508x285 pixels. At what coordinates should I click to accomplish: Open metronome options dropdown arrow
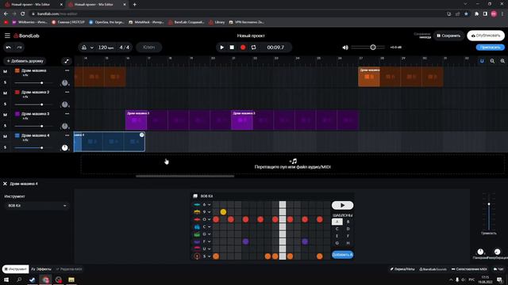92,47
